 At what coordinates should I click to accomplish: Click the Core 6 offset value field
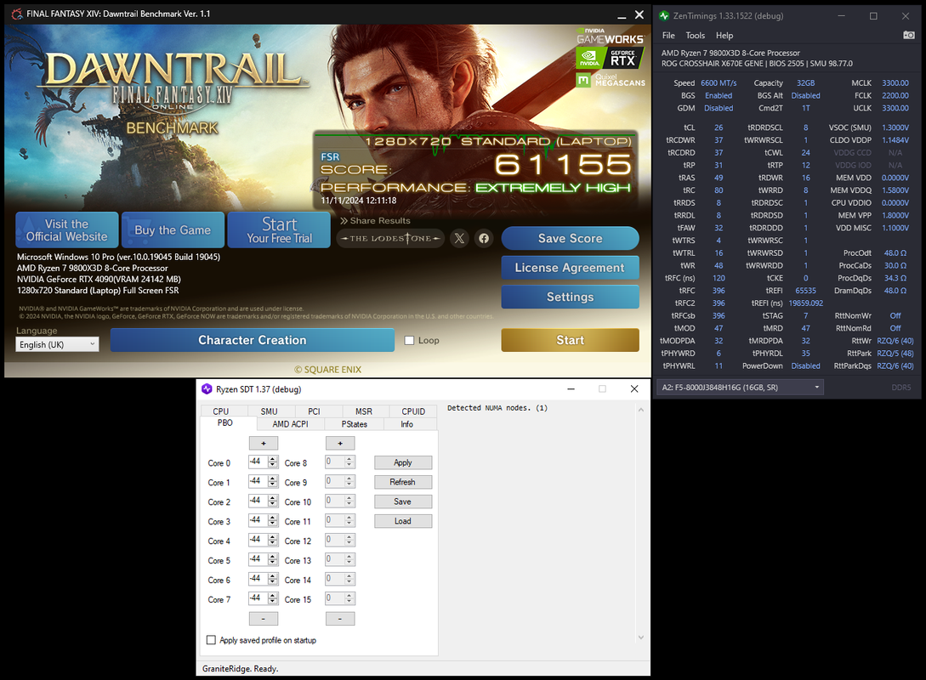pos(258,579)
